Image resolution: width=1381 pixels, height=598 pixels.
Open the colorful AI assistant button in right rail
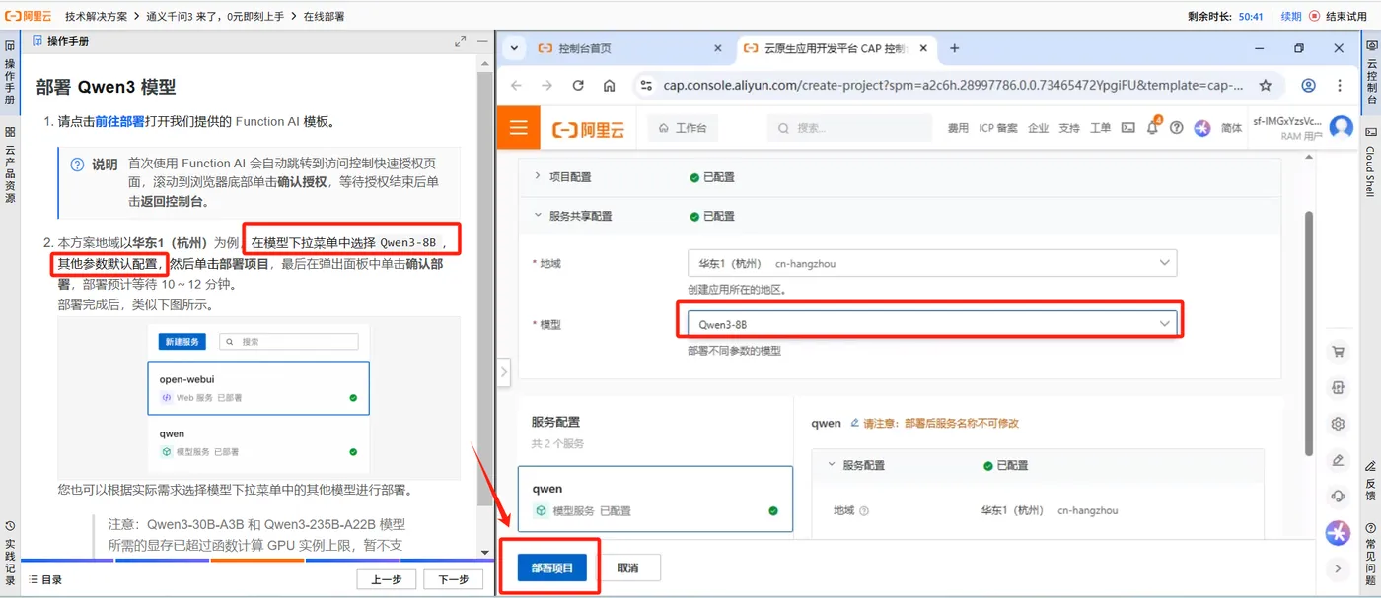(x=1339, y=532)
